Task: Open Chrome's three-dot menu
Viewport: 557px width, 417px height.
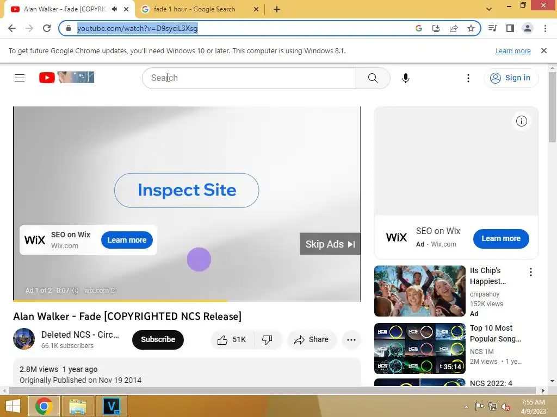Action: point(545,28)
